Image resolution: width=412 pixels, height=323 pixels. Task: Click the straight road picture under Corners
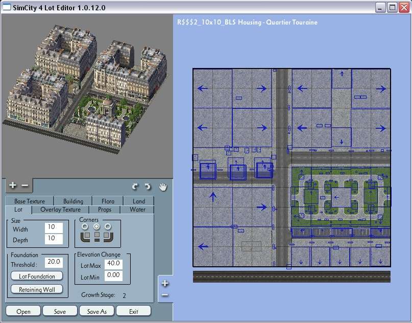[x=97, y=237]
